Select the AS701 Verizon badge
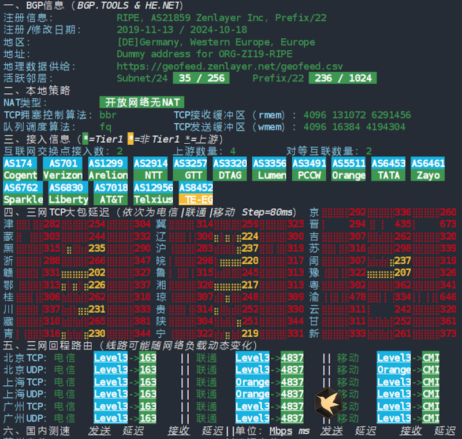 [x=62, y=169]
